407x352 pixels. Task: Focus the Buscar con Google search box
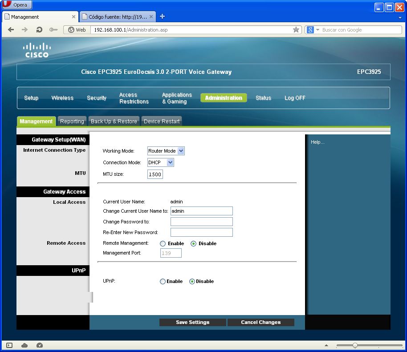(x=361, y=30)
